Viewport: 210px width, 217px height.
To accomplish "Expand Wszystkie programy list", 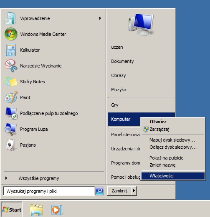I will [x=39, y=178].
